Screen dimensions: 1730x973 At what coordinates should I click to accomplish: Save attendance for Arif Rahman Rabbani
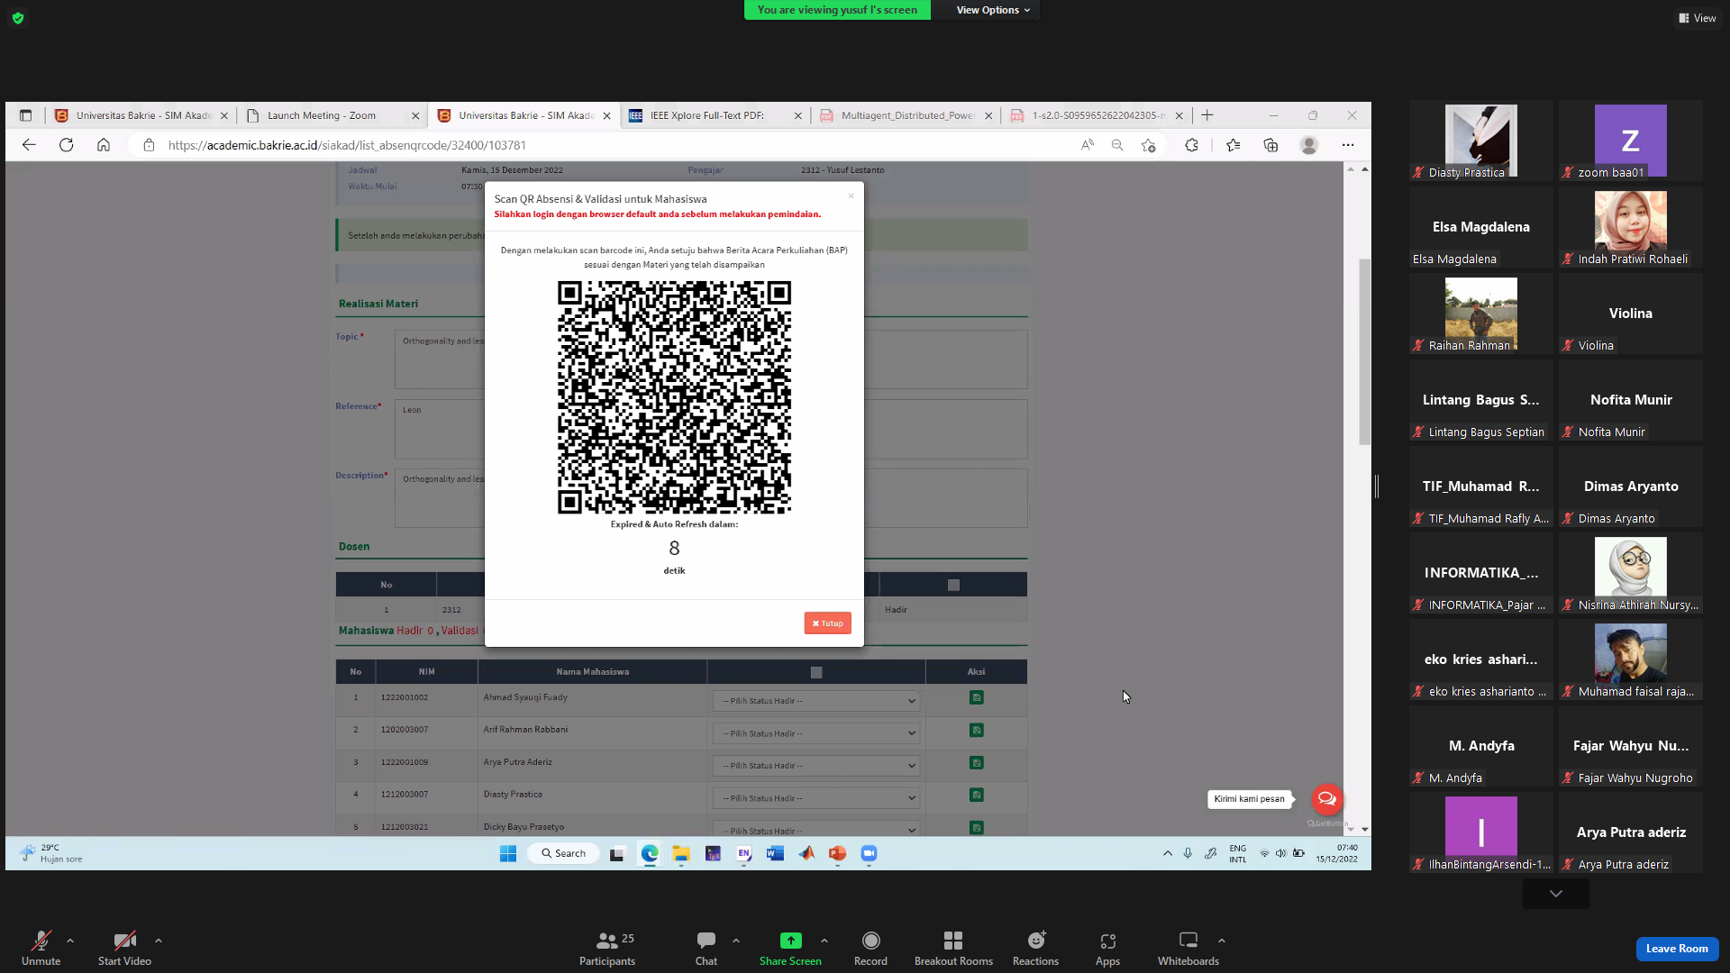(976, 731)
